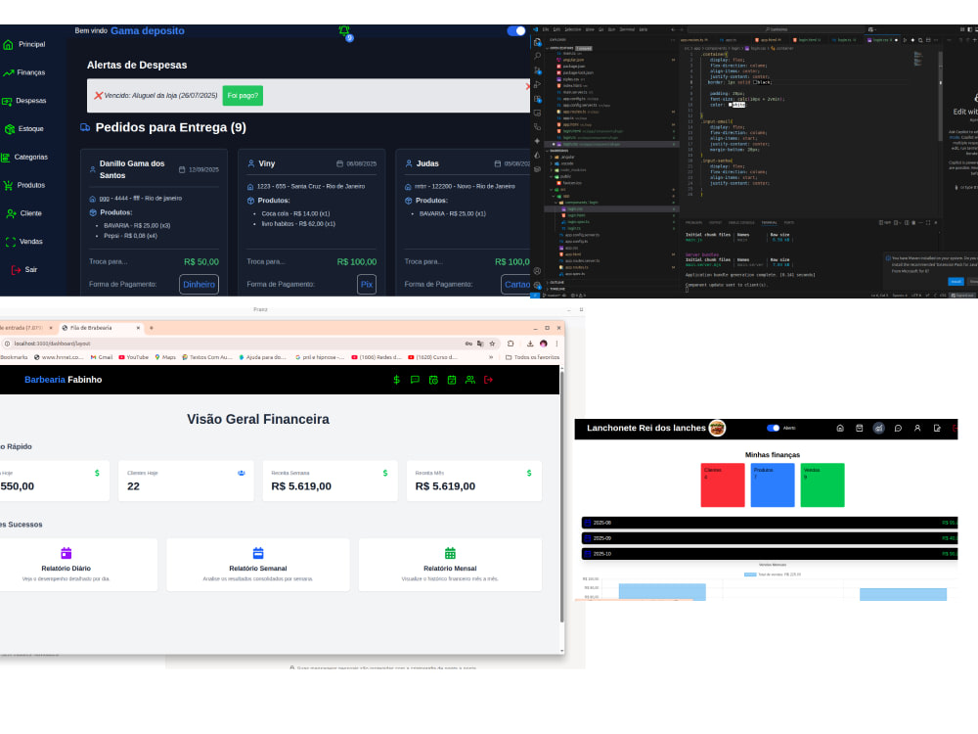This screenshot has height=734, width=978.
Task: Open the Maps bookmark in the bookmarks bar
Action: [165, 357]
